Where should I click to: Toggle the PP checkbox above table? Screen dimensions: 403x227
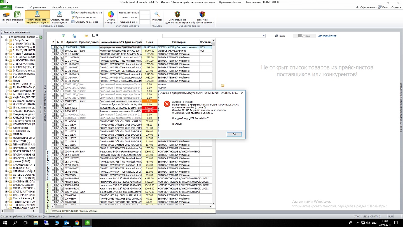[94, 36]
